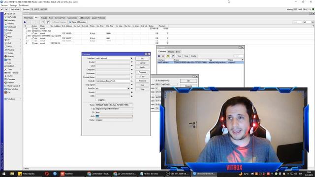
Task: Expand the Hostname field arrow
Action: coord(132,73)
